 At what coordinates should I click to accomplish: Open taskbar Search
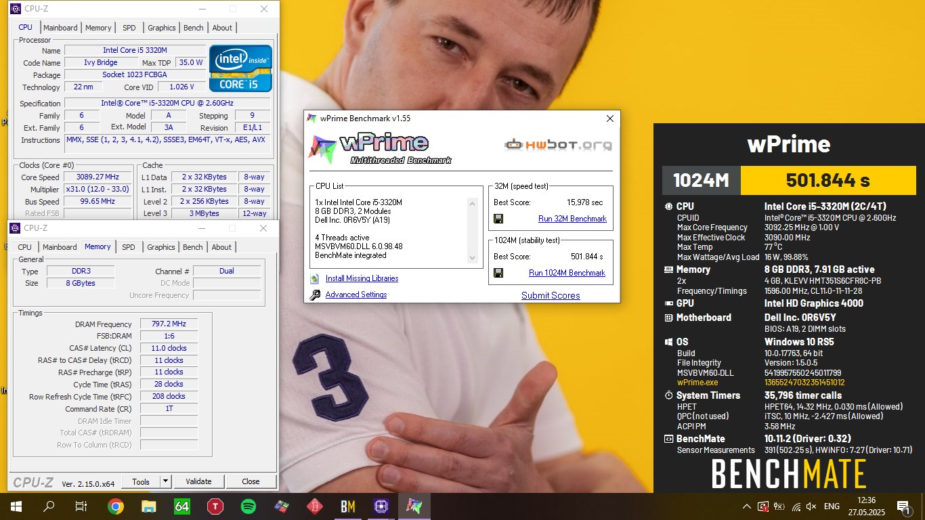(x=49, y=506)
